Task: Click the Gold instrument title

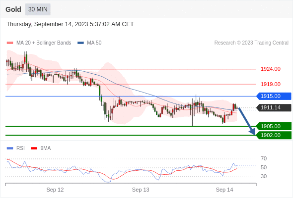Action: point(13,9)
